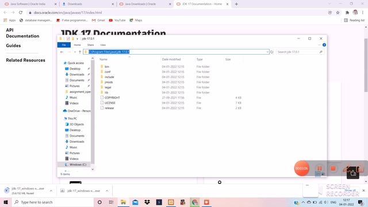Reload the Chrome page

21,13
